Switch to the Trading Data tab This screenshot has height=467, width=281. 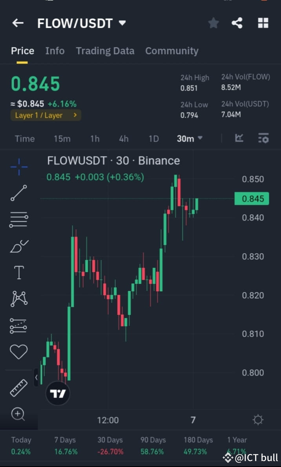coord(105,51)
